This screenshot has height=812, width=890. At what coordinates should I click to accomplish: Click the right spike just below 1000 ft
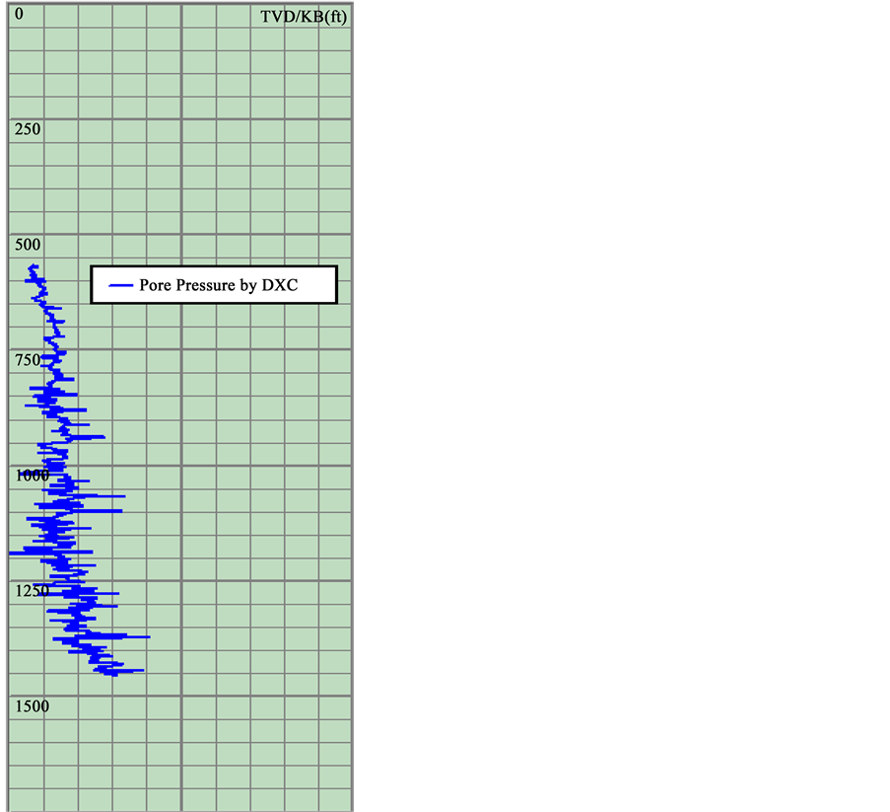point(122,496)
